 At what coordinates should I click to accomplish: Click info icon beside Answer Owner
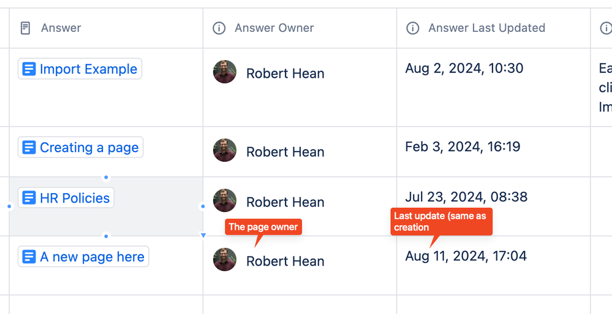coord(219,28)
